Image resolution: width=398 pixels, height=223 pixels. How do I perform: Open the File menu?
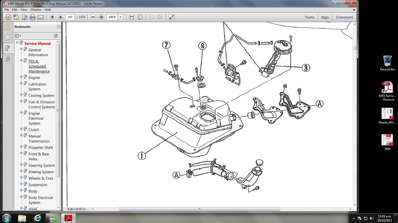[7, 10]
